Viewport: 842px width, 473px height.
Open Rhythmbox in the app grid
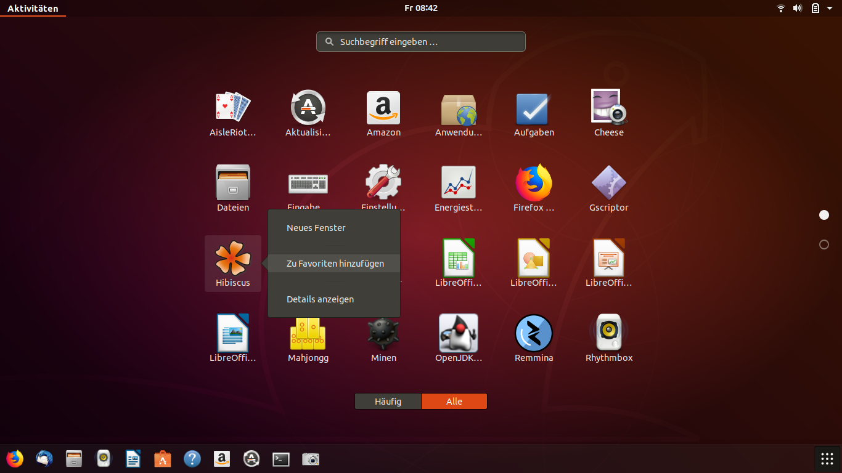tap(609, 333)
